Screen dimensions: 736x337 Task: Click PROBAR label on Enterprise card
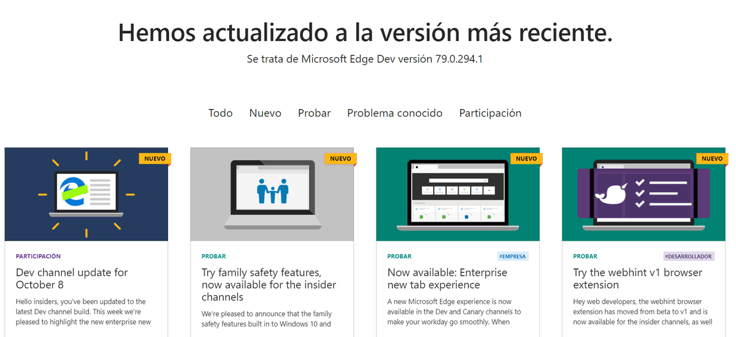tap(399, 257)
